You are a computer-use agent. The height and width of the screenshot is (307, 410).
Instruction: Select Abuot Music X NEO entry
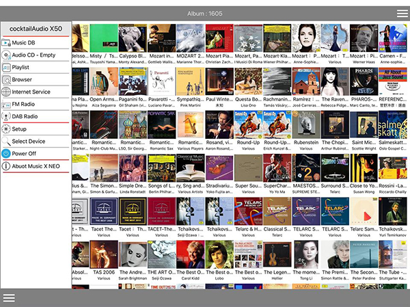[36, 166]
